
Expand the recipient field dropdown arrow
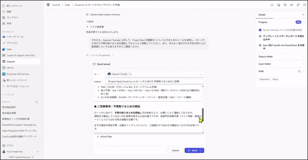coord(200,74)
